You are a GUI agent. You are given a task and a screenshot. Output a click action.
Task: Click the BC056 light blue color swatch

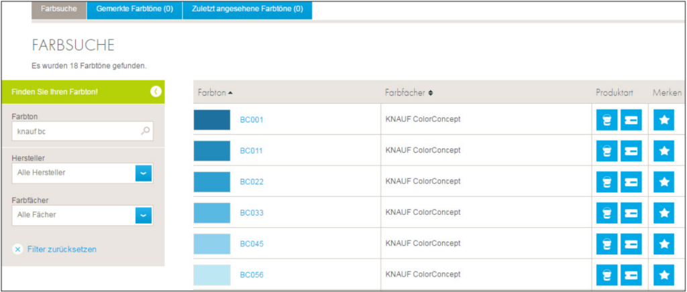click(212, 275)
